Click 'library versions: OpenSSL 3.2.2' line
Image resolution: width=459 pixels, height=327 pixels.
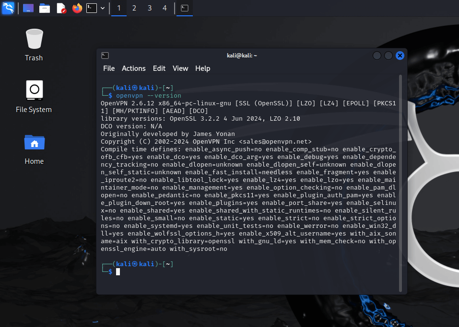tap(200, 119)
